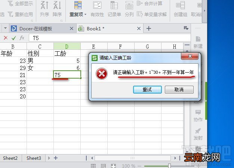The image size is (234, 168).
Task: Click the Show All filter icon
Action: (x=10, y=4)
